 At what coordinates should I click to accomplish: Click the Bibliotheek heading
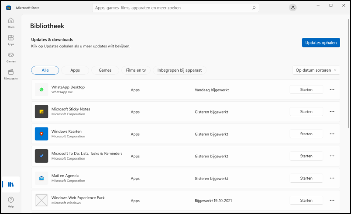(x=47, y=26)
